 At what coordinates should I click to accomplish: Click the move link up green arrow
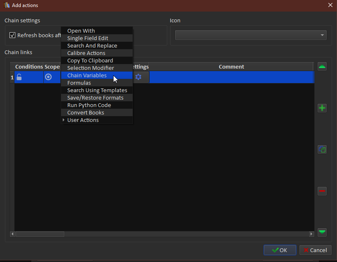click(x=322, y=67)
